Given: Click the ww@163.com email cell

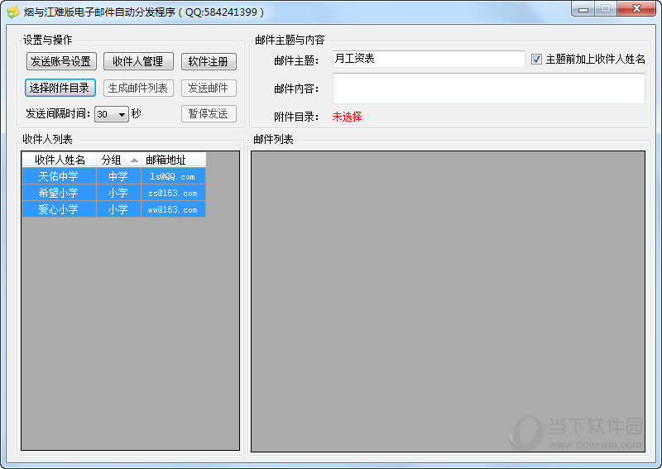Looking at the screenshot, I should (173, 209).
